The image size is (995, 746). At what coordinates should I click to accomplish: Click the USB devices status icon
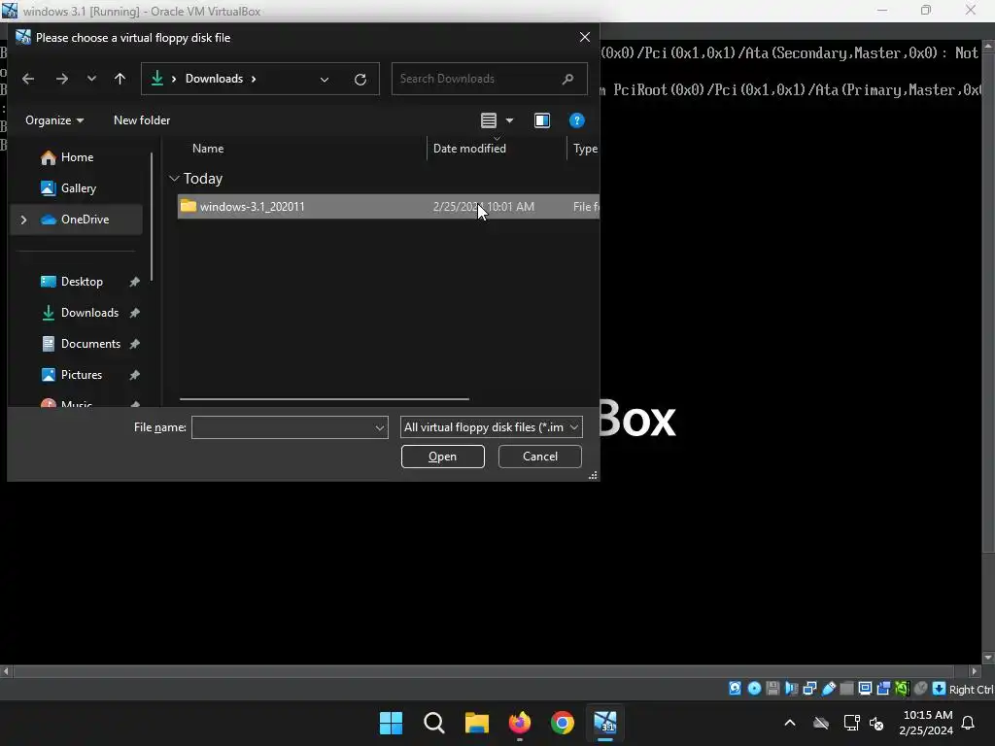pos(828,689)
